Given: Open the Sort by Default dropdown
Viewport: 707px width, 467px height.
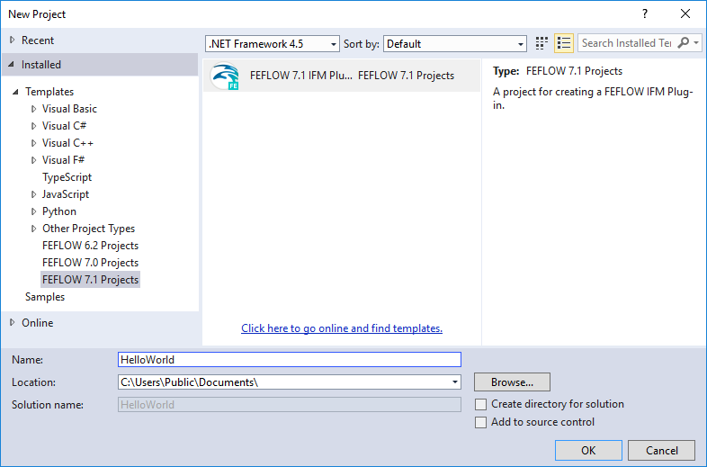Looking at the screenshot, I should tap(455, 44).
